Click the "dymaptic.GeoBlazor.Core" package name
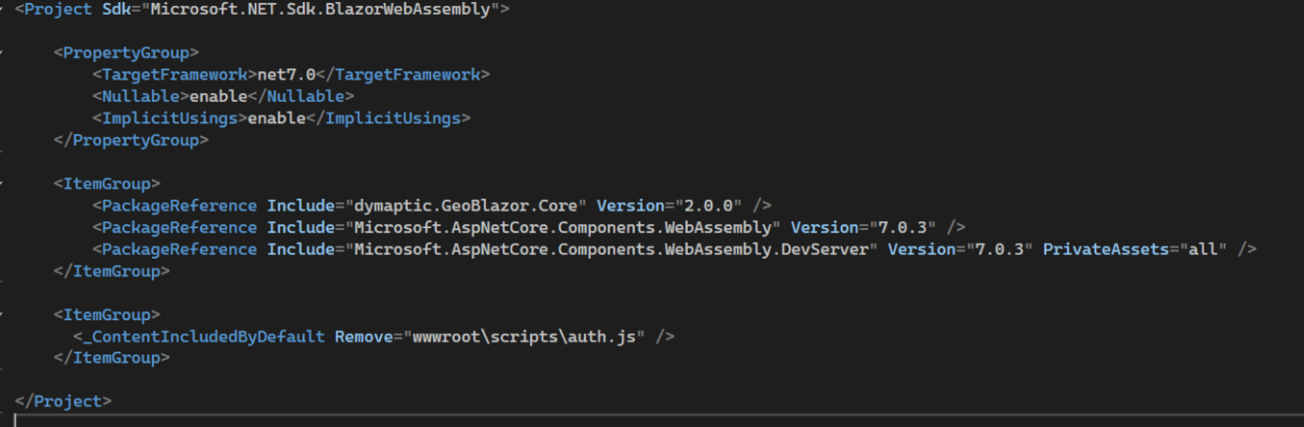 (466, 206)
